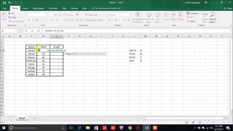
Task: Click the Windows search box
Action: [x=37, y=128]
